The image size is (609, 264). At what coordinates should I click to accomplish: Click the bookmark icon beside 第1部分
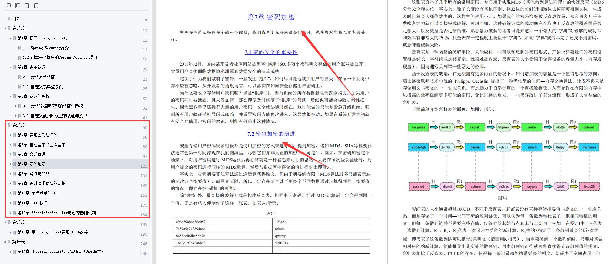(9, 28)
